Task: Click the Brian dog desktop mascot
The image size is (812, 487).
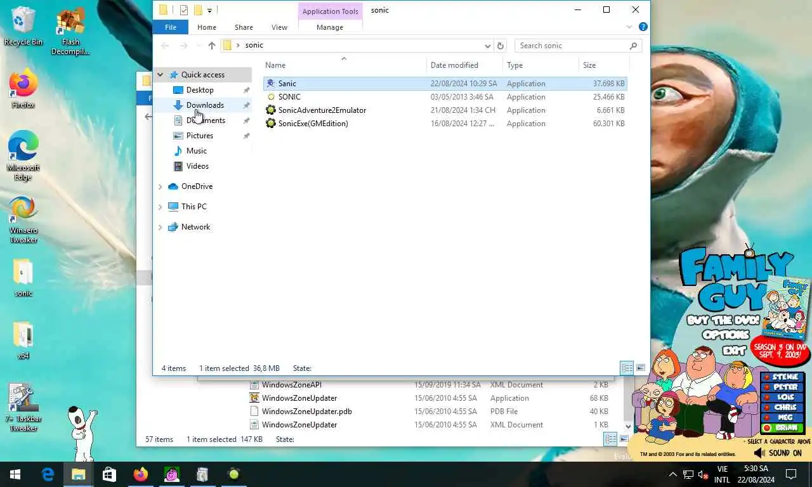Action: click(x=81, y=433)
